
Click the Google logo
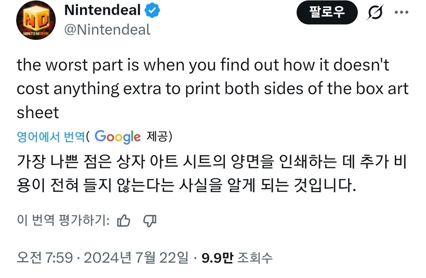[117, 137]
